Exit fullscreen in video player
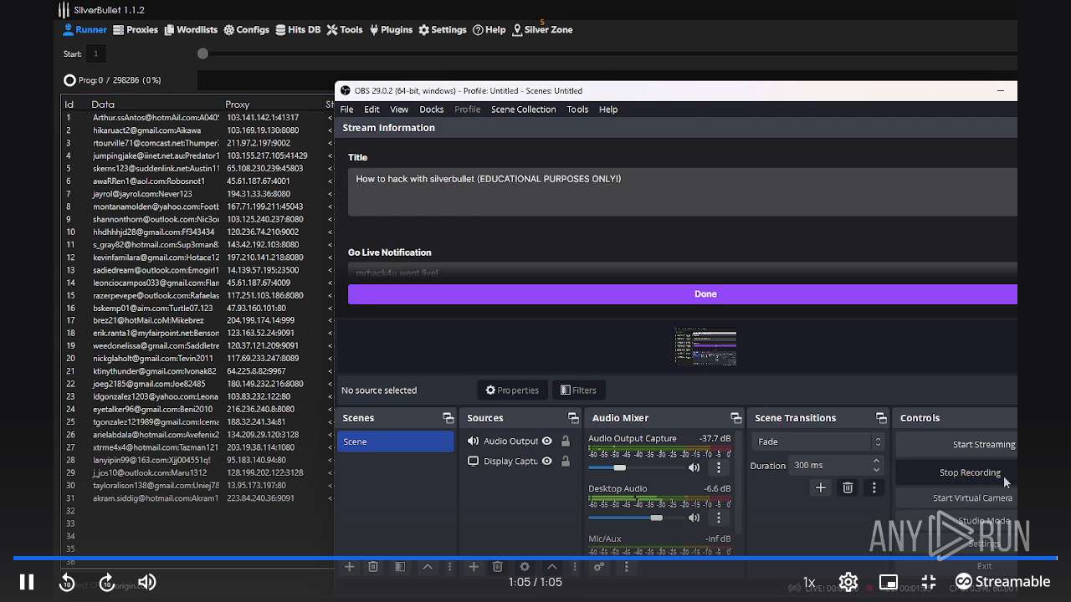 [x=929, y=582]
